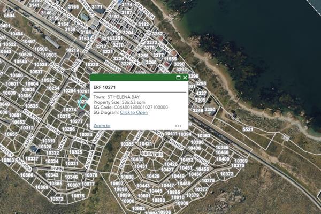The image size is (321, 214).
Task: Select parcel 10888
Action: 127,177
